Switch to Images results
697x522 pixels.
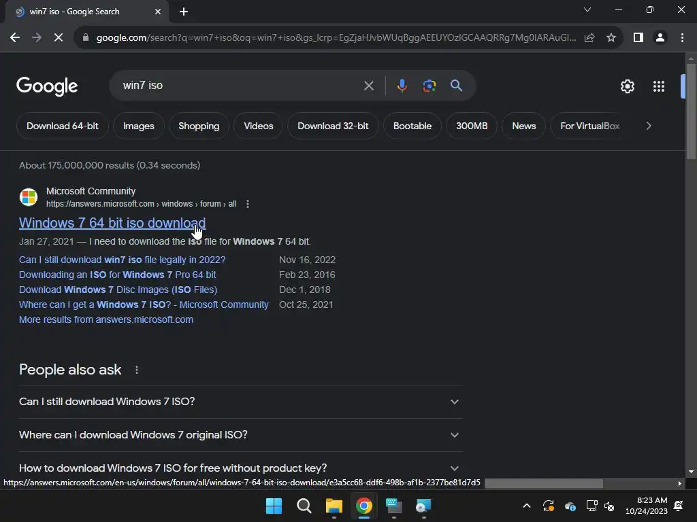point(139,126)
